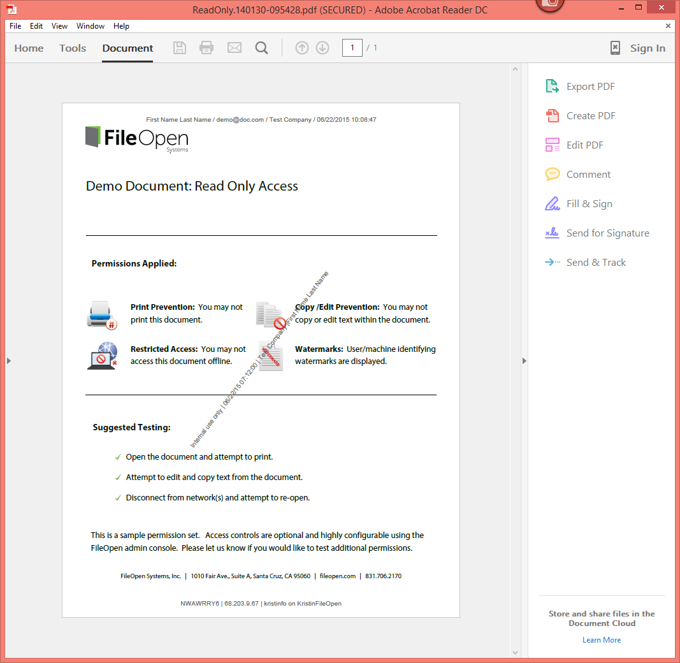The width and height of the screenshot is (680, 663).
Task: Click the restricted access laptop icon
Action: 103,356
